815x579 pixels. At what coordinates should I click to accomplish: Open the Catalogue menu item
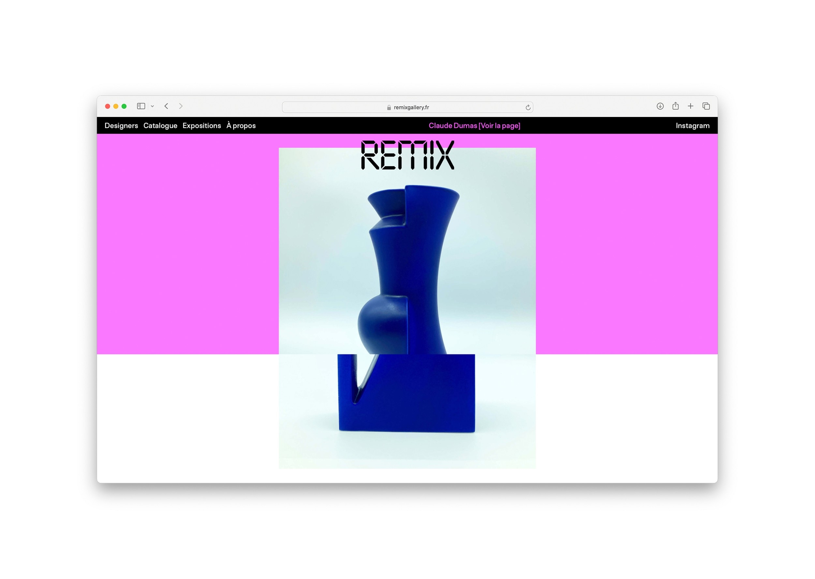click(160, 125)
